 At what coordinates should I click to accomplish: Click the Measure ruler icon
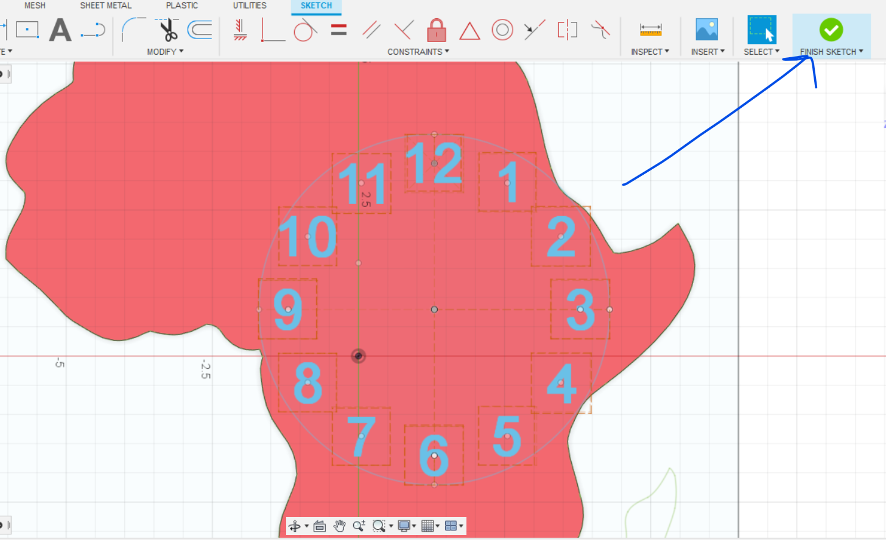(650, 29)
